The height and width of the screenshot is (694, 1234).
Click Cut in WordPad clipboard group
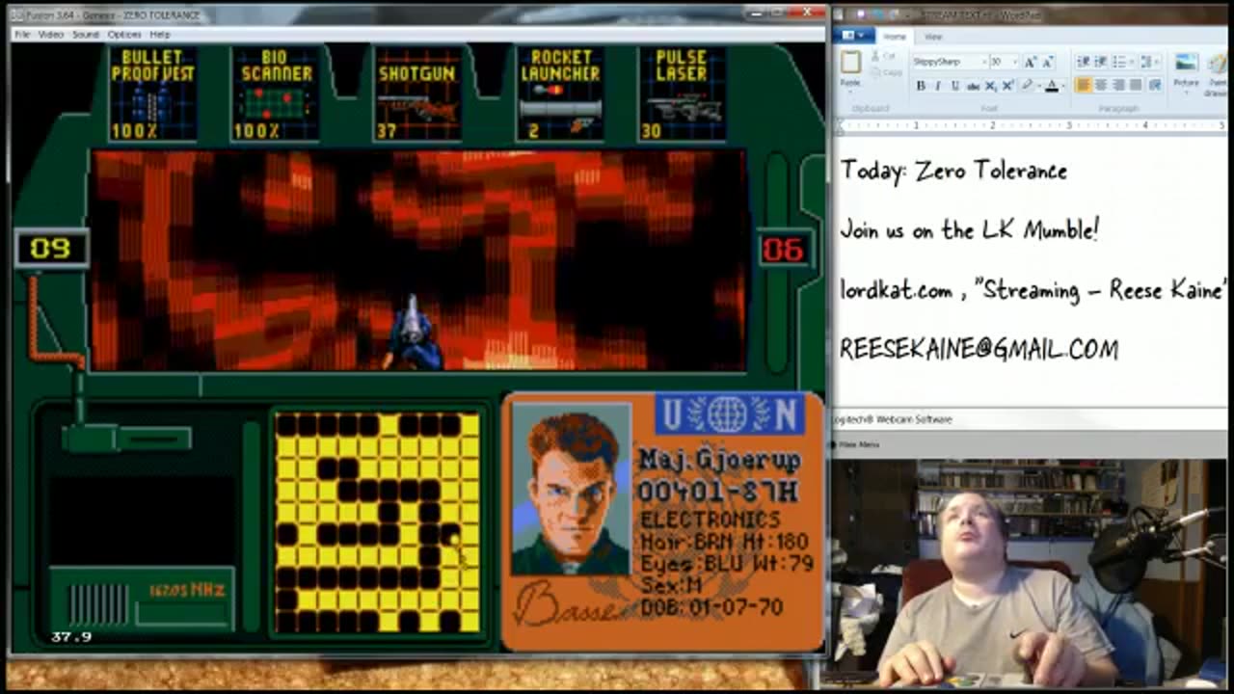881,56
